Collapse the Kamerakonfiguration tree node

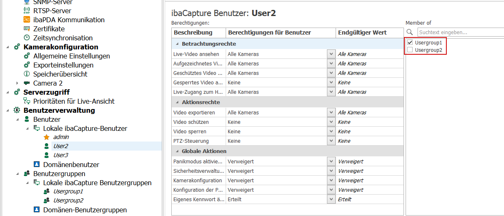click(8, 47)
